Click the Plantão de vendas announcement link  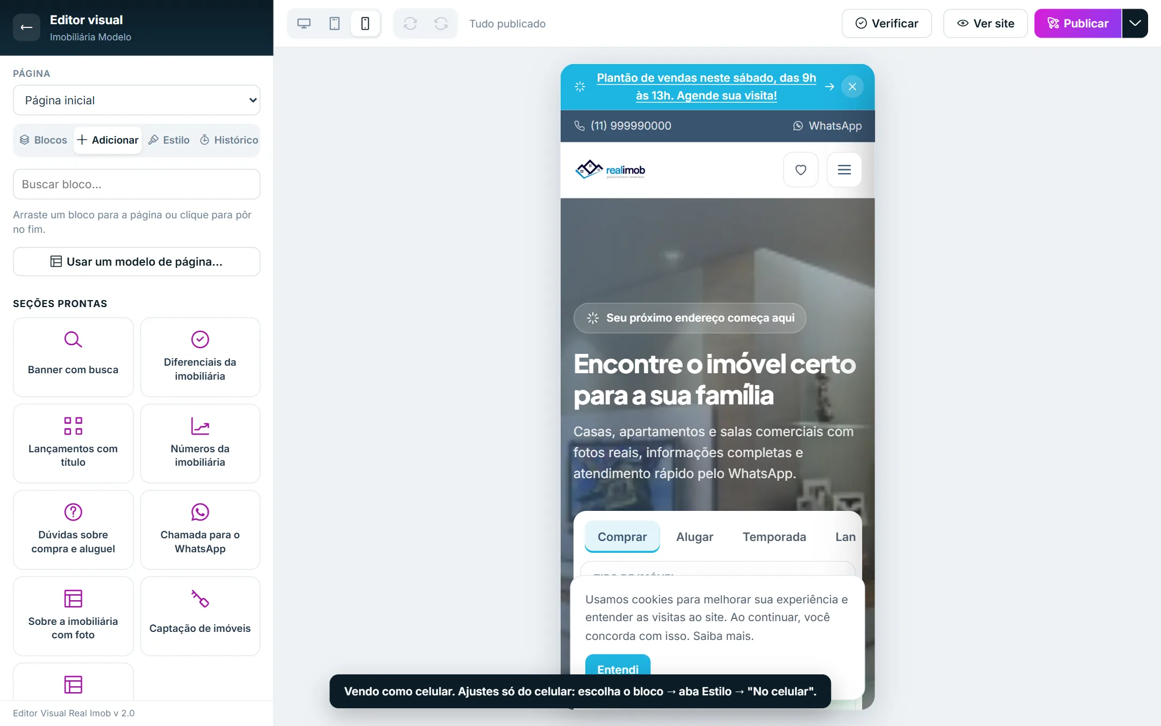tap(706, 87)
